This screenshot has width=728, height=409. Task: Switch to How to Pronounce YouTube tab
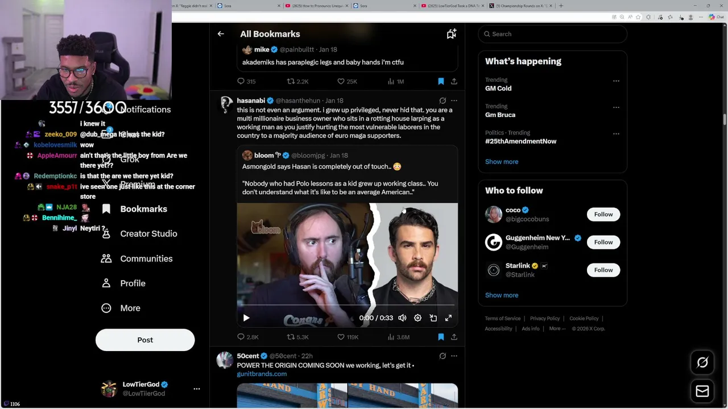(x=317, y=6)
